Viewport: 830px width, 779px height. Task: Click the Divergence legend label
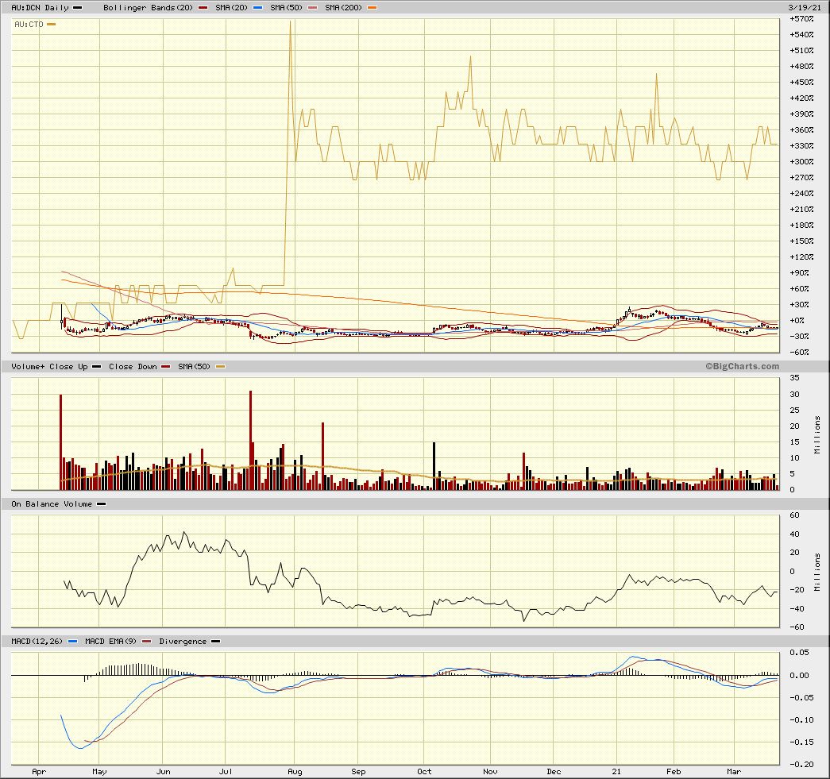coord(183,641)
